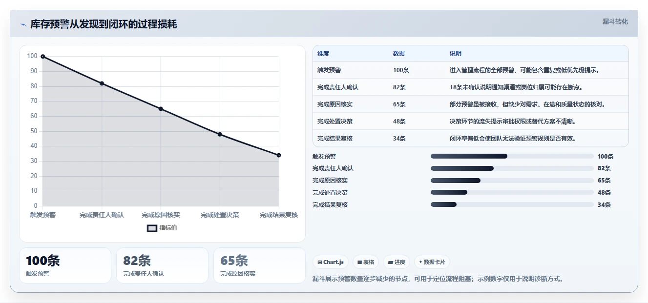Click the 100条 value in the table

(401, 70)
